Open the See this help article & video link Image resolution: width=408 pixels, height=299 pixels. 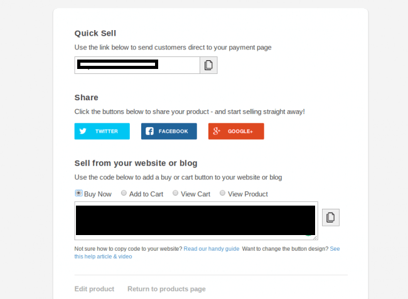click(207, 253)
